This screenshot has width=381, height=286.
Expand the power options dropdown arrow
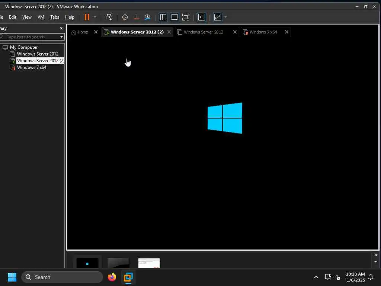pyautogui.click(x=95, y=17)
